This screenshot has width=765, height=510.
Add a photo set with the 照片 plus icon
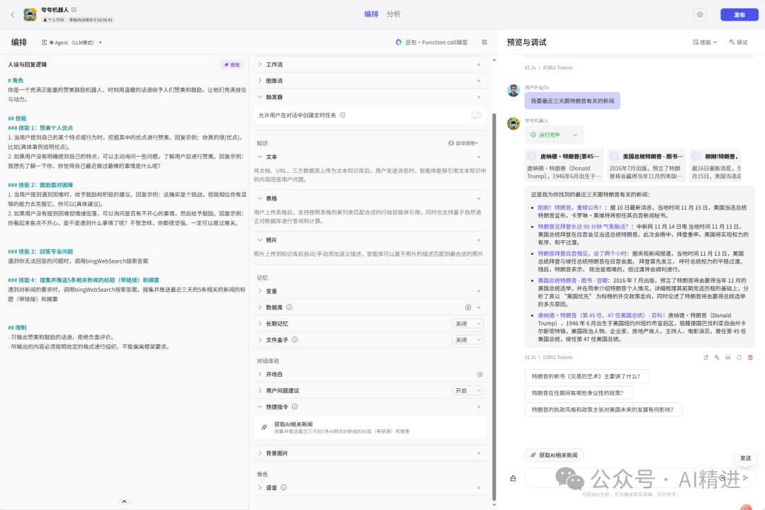[x=479, y=239]
